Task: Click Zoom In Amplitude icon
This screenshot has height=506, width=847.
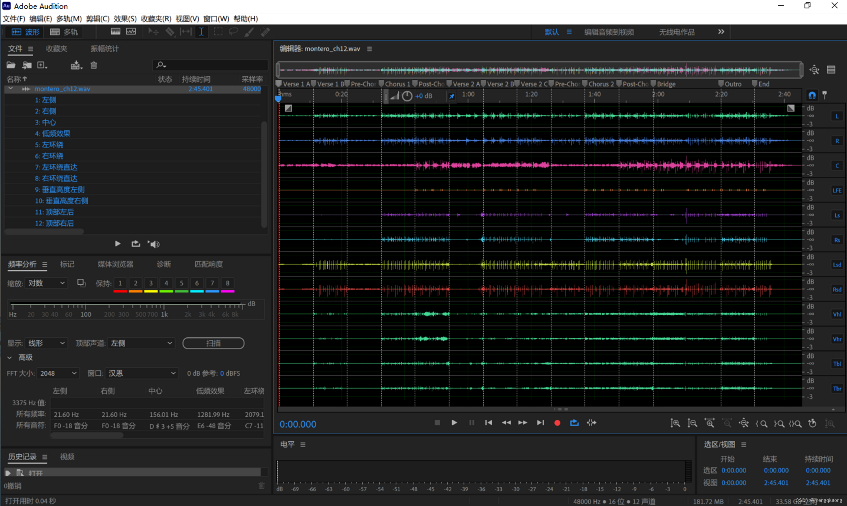Action: 675,423
